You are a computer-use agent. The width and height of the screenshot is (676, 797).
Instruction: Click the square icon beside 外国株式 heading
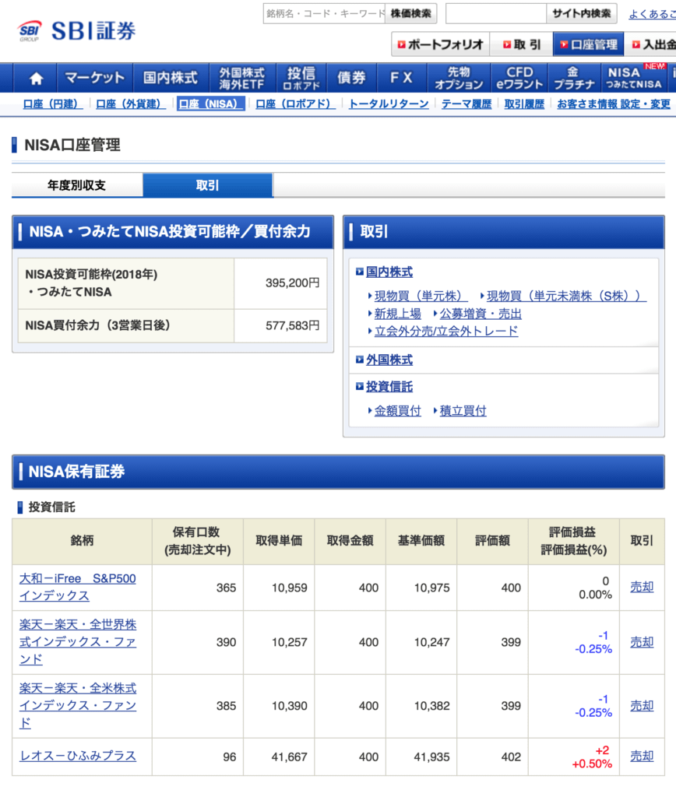click(x=359, y=360)
